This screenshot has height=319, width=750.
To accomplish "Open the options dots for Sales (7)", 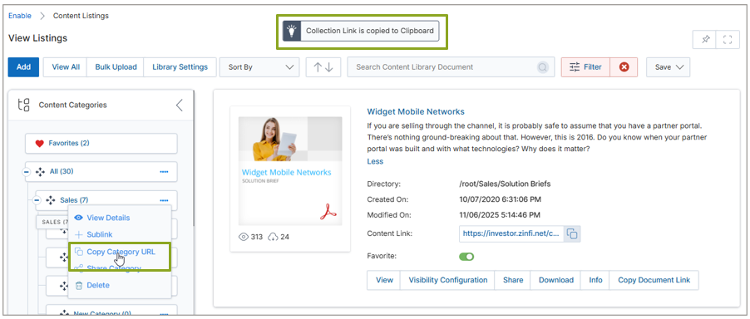I will pos(164,200).
